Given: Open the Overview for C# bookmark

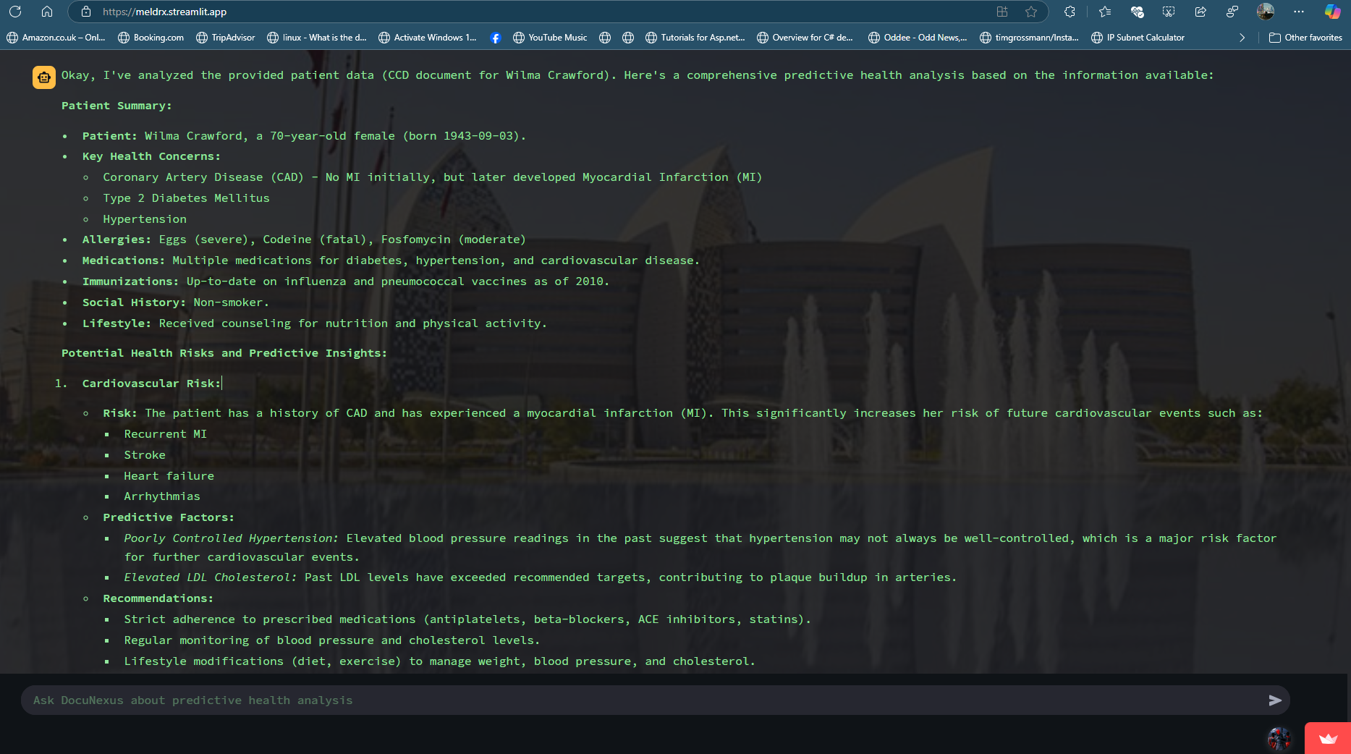Looking at the screenshot, I should [805, 38].
